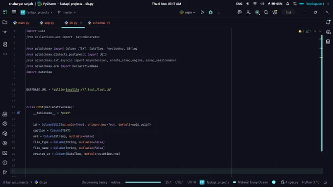The image size is (333, 187).
Task: Click fastapi_projects breadcrumb in status bar
Action: (x=16, y=182)
